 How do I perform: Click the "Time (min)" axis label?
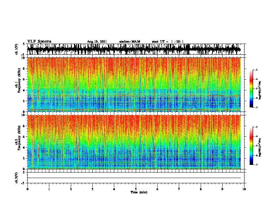tap(139, 192)
